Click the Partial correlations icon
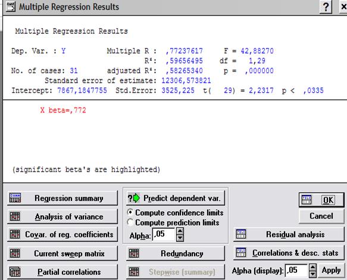 (x=15, y=272)
